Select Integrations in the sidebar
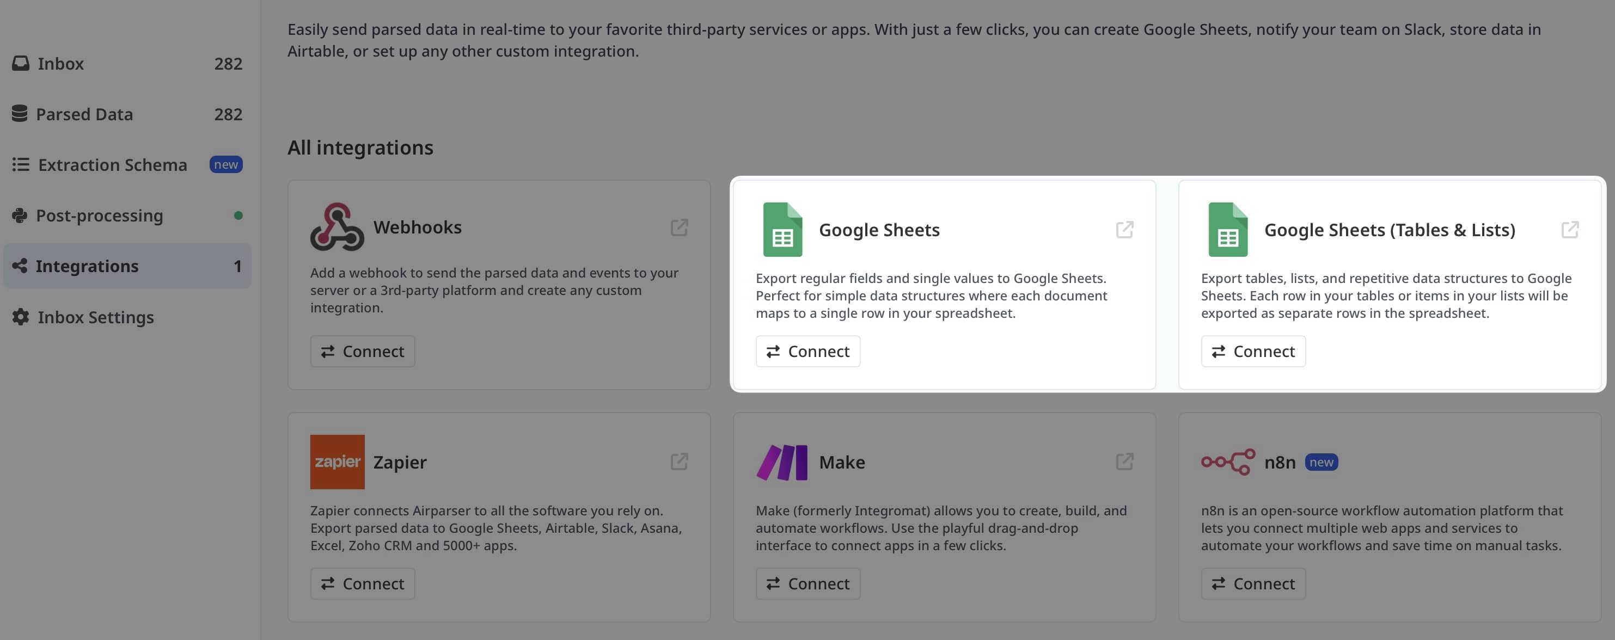Image resolution: width=1615 pixels, height=640 pixels. (x=87, y=266)
